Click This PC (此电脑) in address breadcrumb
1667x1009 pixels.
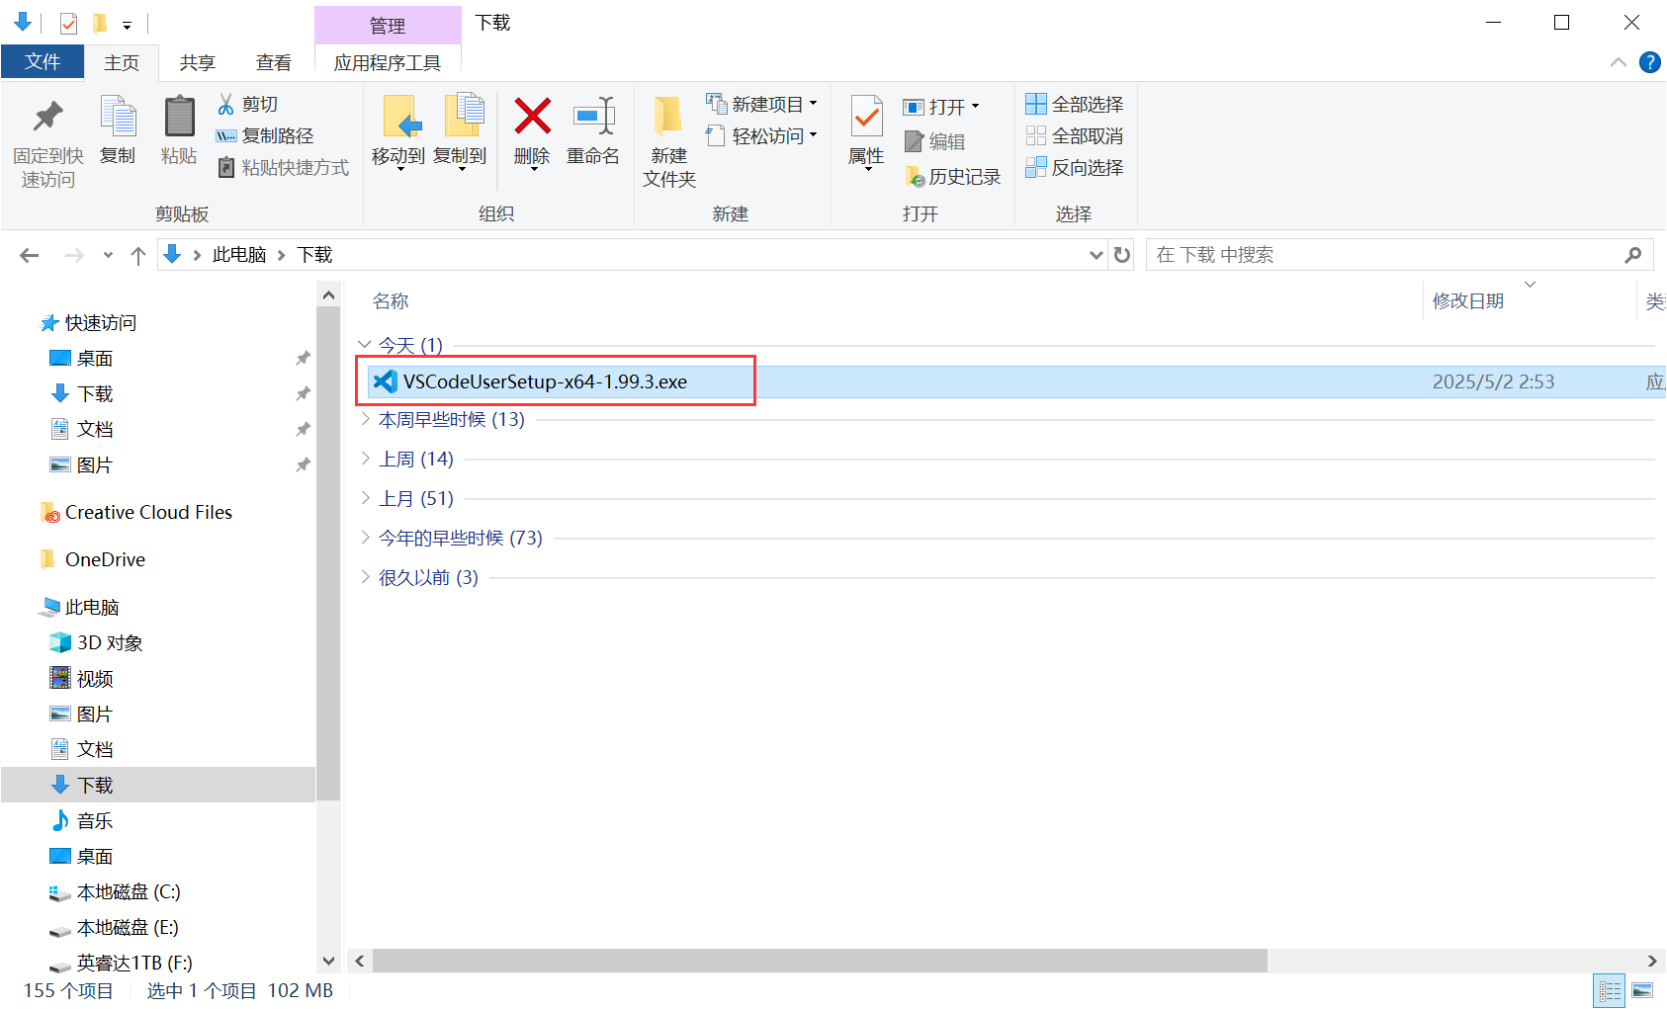(239, 255)
